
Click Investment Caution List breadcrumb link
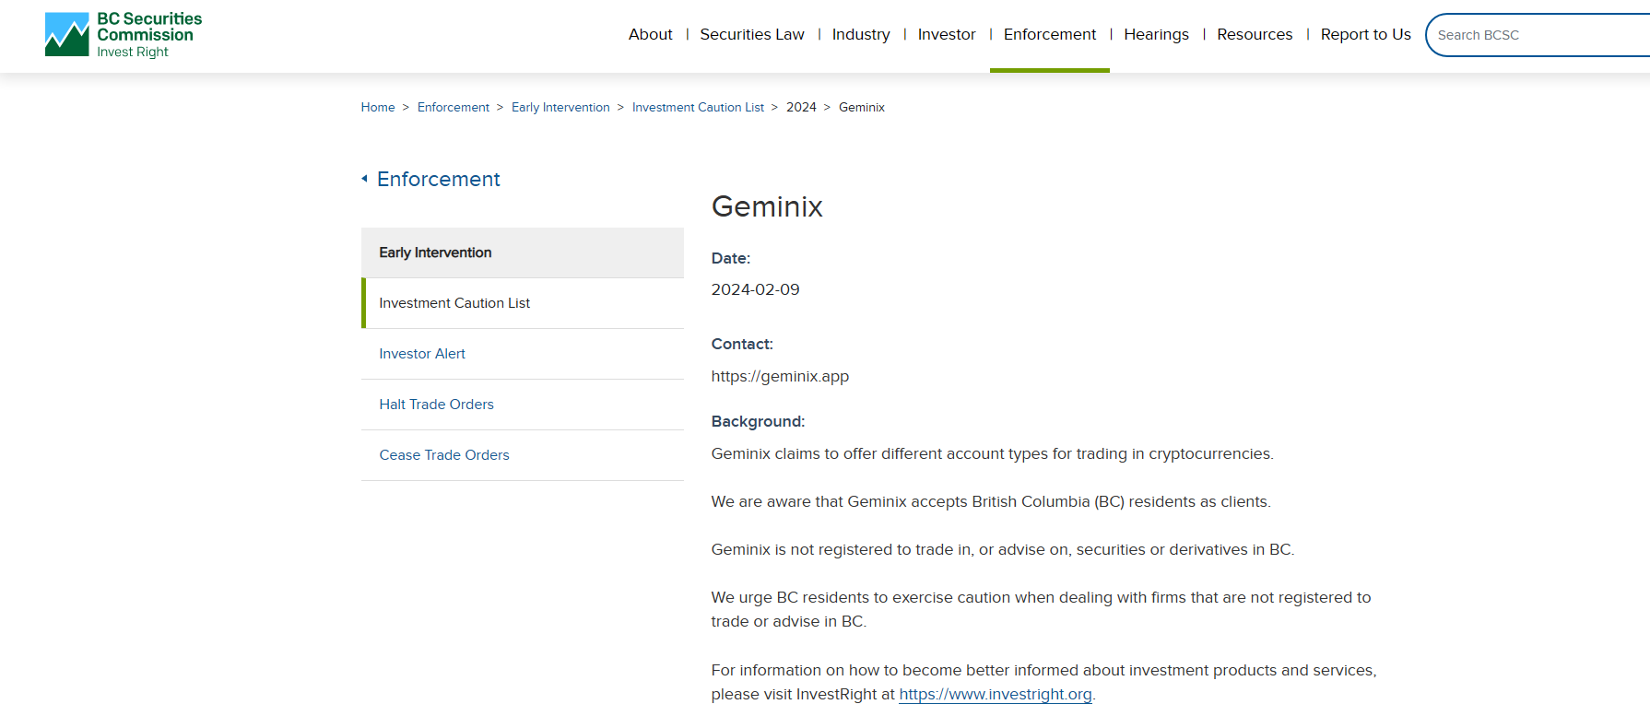point(698,107)
